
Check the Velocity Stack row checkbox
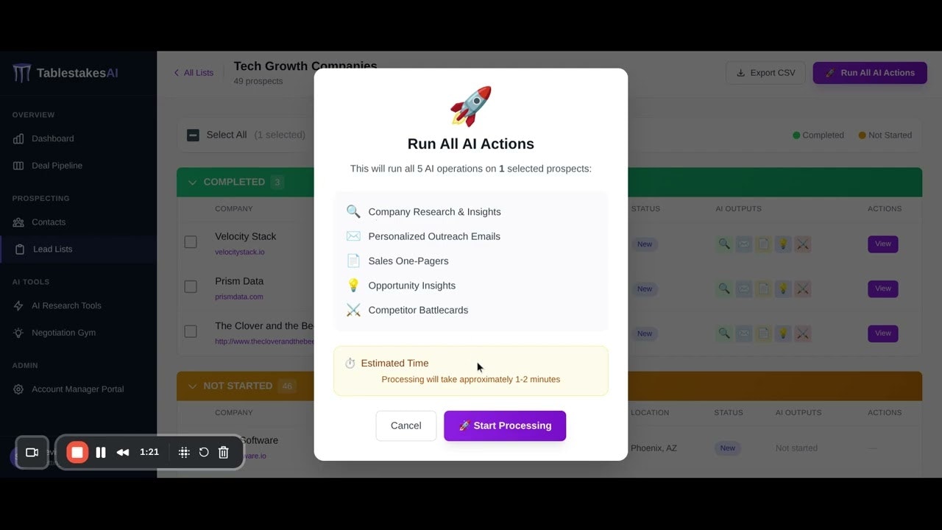(x=191, y=241)
